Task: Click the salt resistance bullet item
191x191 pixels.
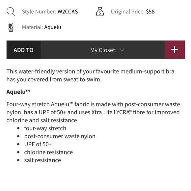Action: [42, 160]
